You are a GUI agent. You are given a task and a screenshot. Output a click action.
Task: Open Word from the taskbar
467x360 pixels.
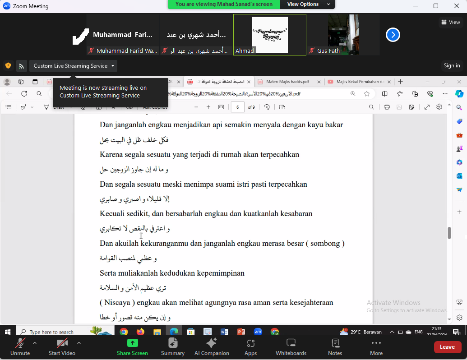pos(224,332)
